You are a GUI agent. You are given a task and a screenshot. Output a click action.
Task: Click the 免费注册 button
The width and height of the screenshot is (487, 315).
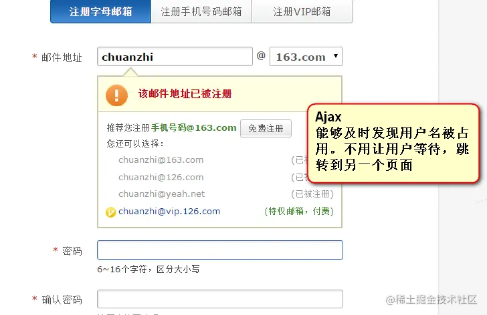pyautogui.click(x=266, y=128)
